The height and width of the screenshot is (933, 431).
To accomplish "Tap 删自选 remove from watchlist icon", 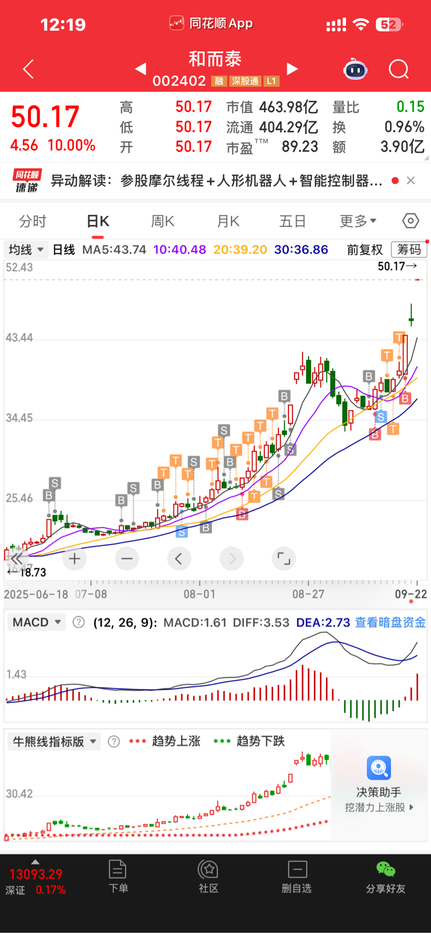I will [x=297, y=876].
